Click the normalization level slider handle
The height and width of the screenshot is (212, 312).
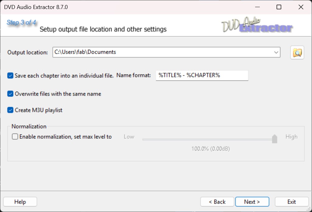pos(274,139)
